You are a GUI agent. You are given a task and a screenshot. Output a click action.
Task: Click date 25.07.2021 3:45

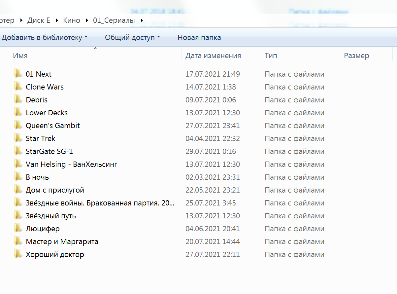pos(211,203)
